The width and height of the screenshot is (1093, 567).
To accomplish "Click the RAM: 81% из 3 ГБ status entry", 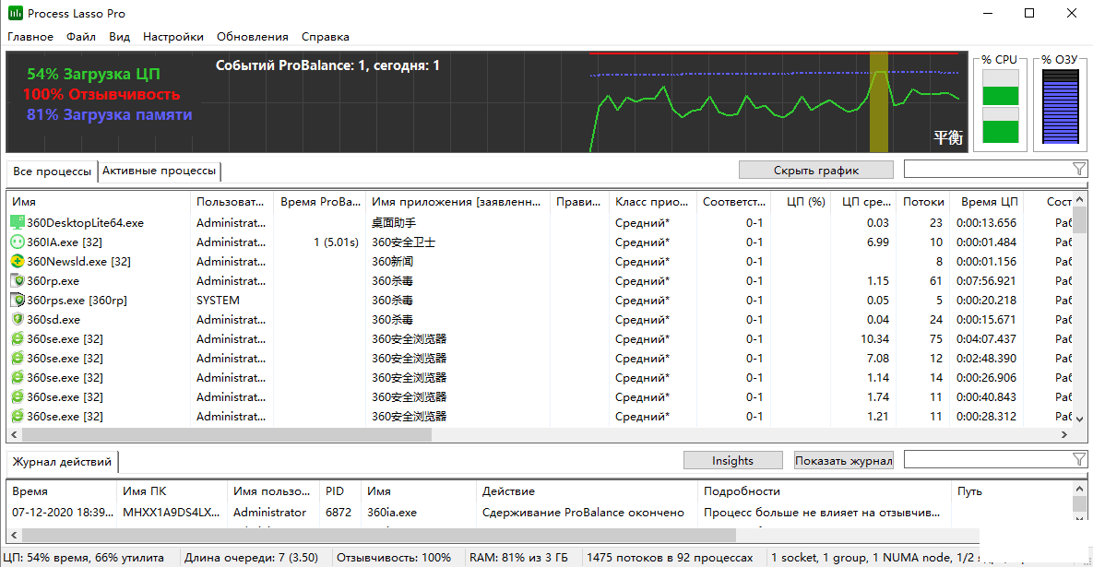I will (518, 557).
